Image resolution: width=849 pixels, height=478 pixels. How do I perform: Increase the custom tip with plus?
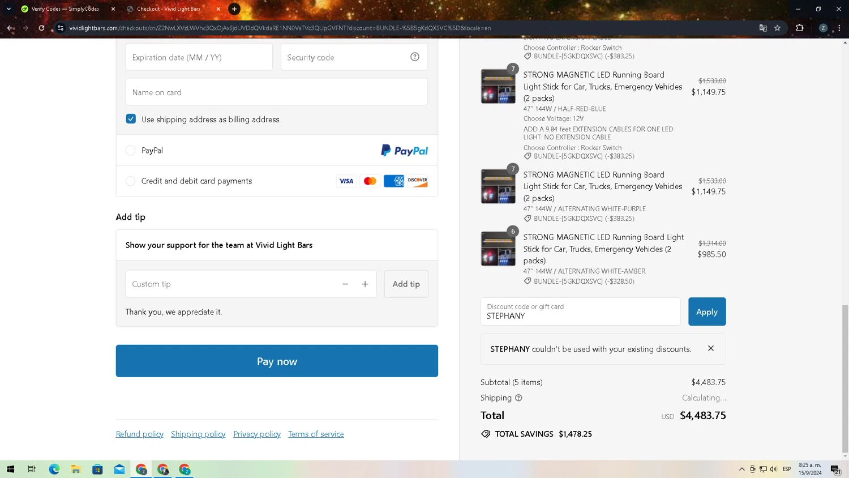coord(365,284)
